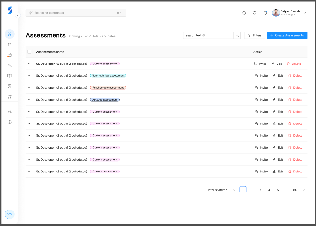Collapse the sidebar with the chevron button
The height and width of the screenshot is (226, 316).
click(18, 15)
